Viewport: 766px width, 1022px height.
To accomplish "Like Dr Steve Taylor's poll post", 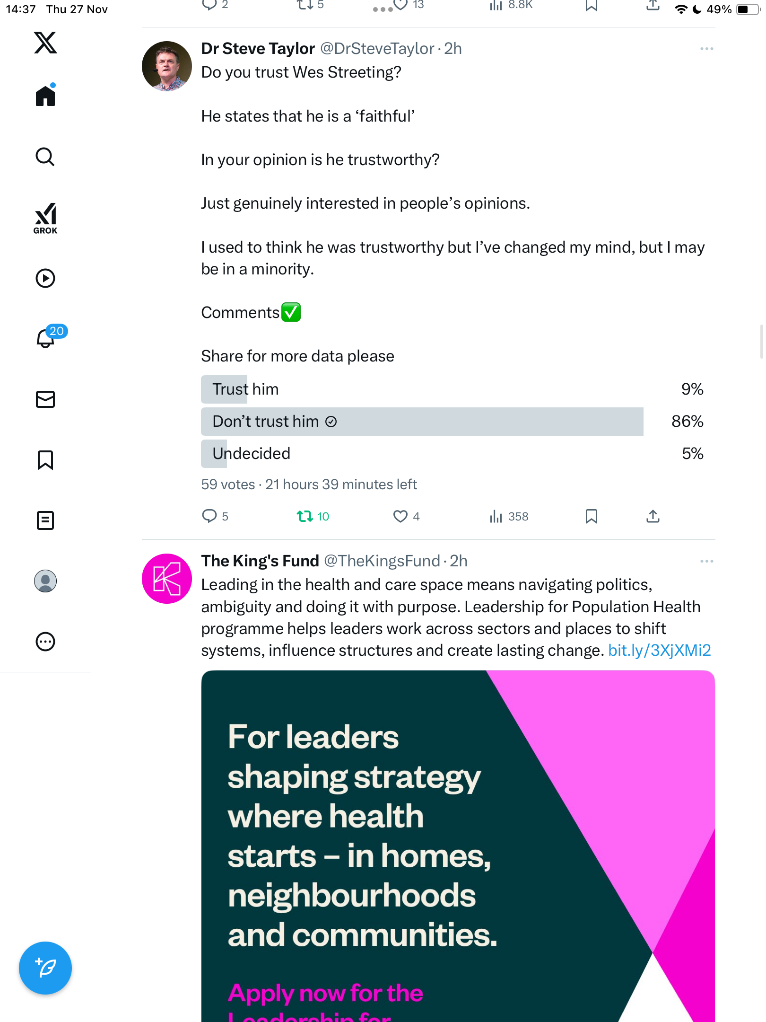I will pyautogui.click(x=400, y=516).
